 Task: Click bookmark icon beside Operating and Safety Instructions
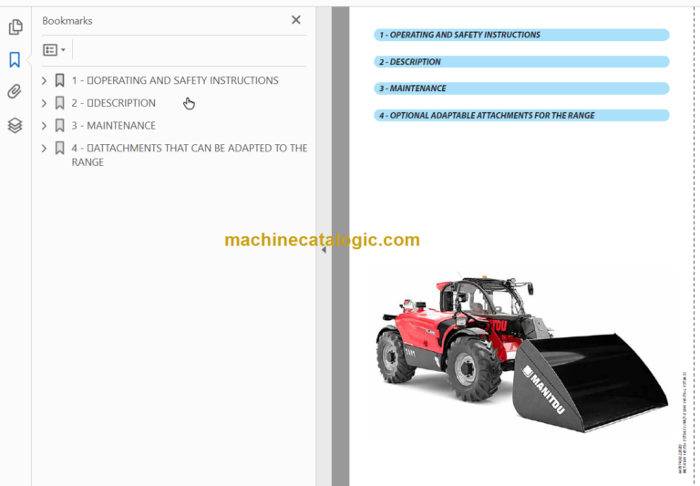(x=59, y=80)
